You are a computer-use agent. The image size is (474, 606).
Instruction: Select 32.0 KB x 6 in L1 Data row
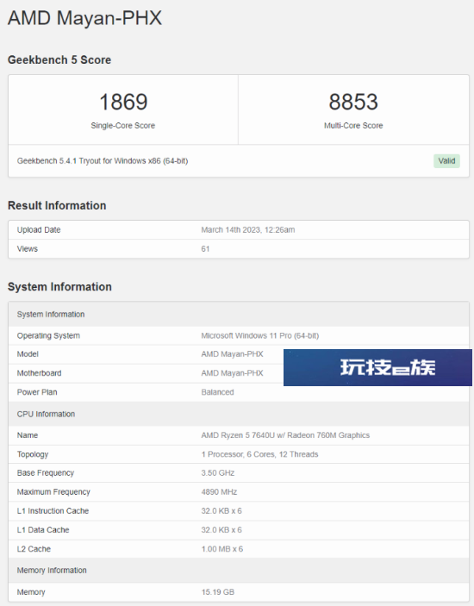click(x=221, y=530)
